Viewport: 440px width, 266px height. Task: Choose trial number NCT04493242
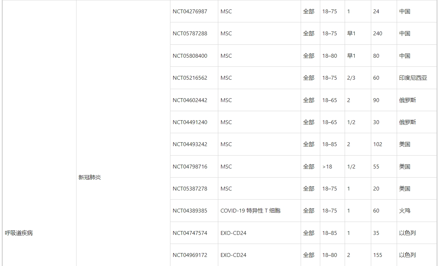point(190,144)
